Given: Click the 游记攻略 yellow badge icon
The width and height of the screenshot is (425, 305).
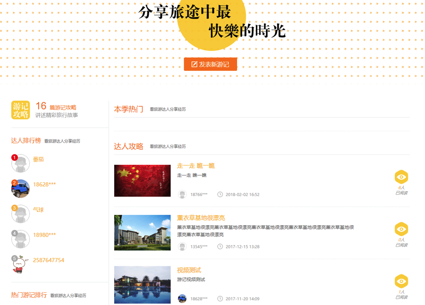Looking at the screenshot, I should pos(20,110).
